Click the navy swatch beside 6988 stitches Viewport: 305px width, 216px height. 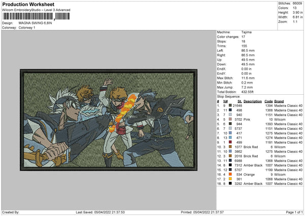pos(230,160)
